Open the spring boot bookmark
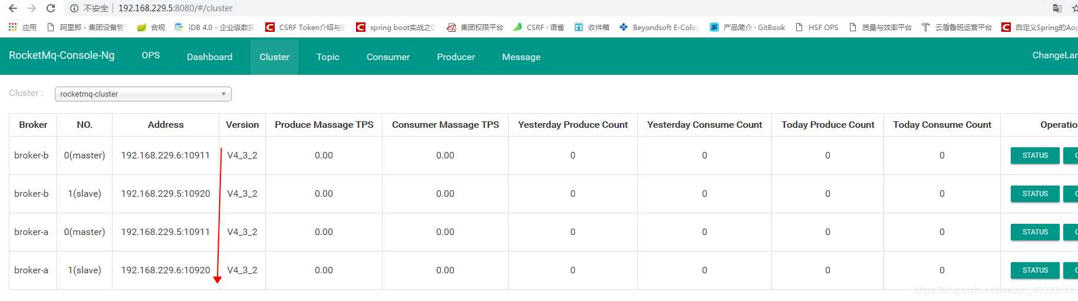1078x301 pixels. click(396, 27)
